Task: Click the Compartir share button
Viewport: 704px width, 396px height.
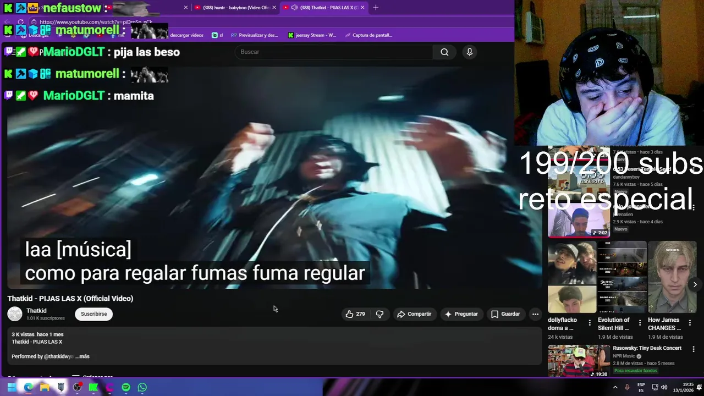Action: (x=414, y=314)
